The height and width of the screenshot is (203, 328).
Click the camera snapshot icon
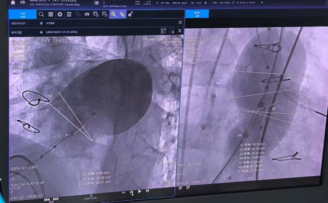pyautogui.click(x=87, y=14)
